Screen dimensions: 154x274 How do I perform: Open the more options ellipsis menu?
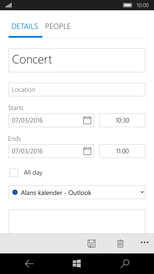(145, 242)
